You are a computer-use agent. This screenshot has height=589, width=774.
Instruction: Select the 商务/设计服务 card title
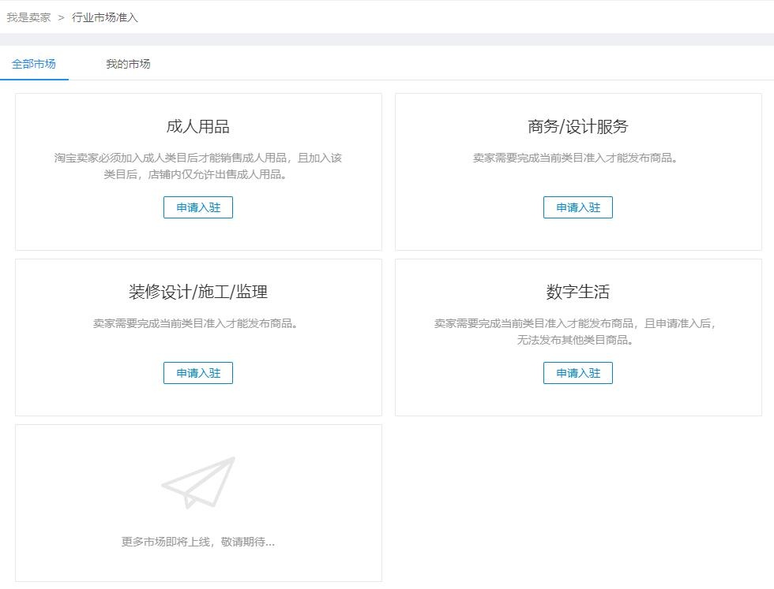click(x=578, y=127)
